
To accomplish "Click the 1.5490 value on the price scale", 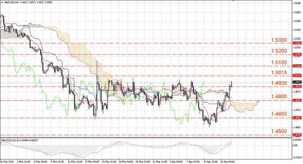I will click(x=297, y=21).
